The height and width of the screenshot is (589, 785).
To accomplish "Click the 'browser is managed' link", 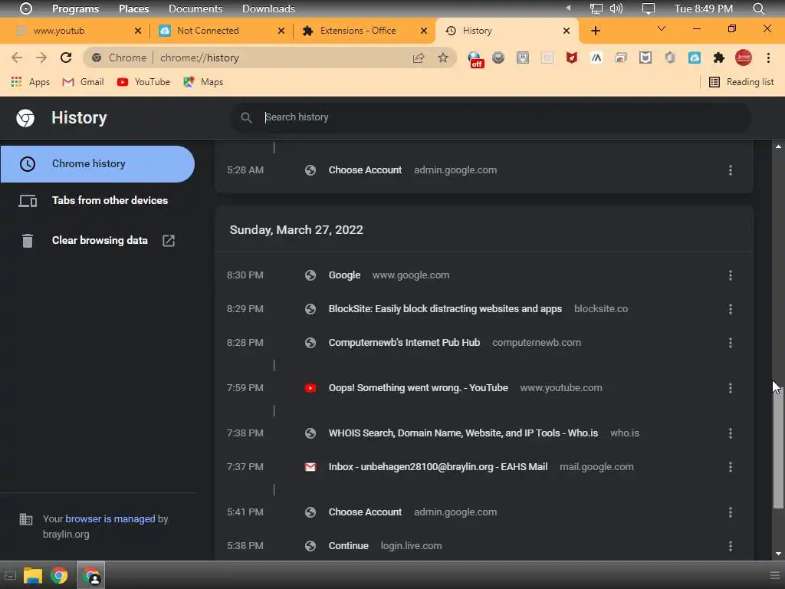I will click(x=110, y=519).
